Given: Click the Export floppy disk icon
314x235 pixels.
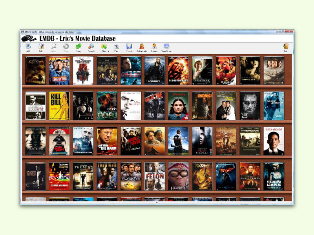Looking at the screenshot, I should pyautogui.click(x=129, y=47).
